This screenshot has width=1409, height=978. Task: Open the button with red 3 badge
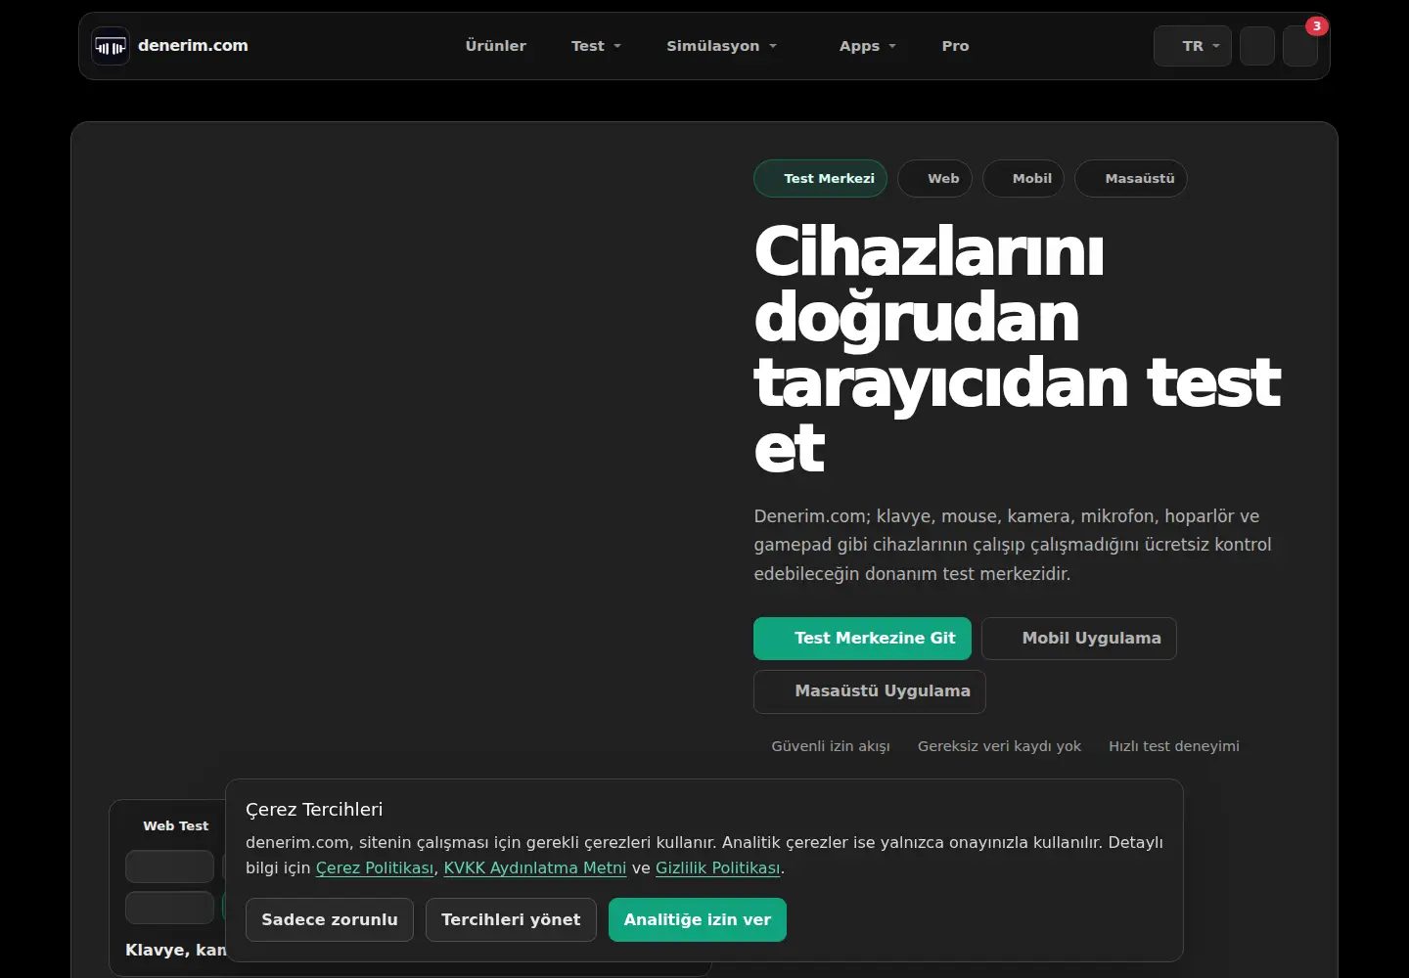tap(1300, 46)
